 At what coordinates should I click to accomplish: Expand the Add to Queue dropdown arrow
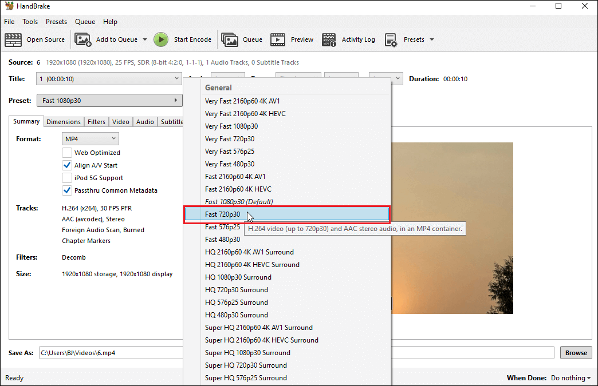point(145,39)
